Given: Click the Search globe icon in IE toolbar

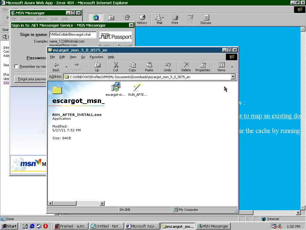Looking at the screenshot, I should pos(96,18).
